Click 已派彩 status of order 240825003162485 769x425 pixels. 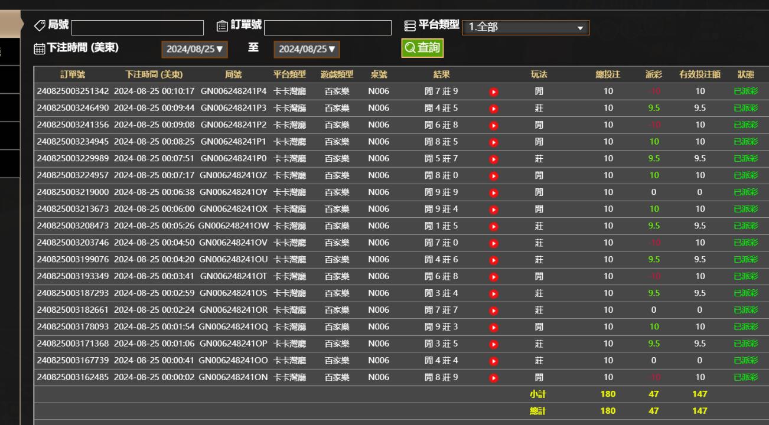[x=745, y=378]
